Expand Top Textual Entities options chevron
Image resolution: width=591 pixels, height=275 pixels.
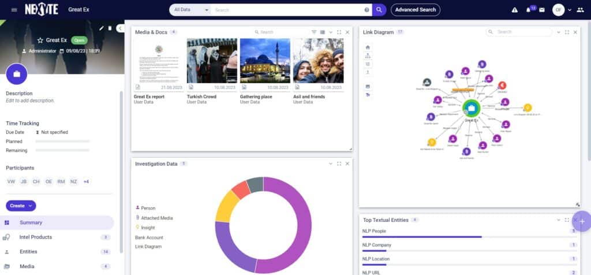pos(559,220)
